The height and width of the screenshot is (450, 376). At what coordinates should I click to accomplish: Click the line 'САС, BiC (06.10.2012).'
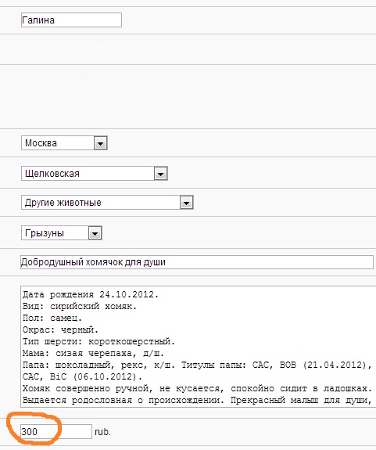click(82, 376)
